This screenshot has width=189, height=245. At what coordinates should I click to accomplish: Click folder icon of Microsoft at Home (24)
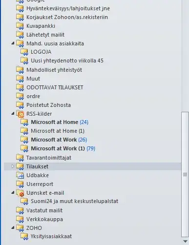(24, 122)
